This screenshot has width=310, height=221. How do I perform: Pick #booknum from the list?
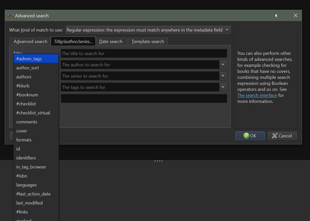point(36,95)
